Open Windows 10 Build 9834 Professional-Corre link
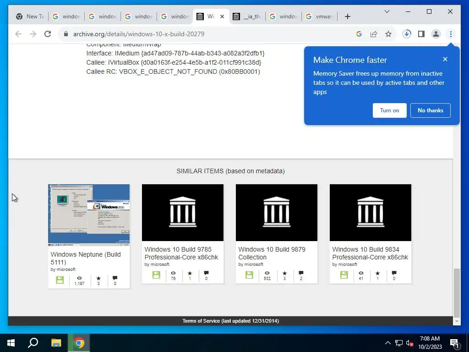Image resolution: width=469 pixels, height=352 pixels. (x=370, y=253)
